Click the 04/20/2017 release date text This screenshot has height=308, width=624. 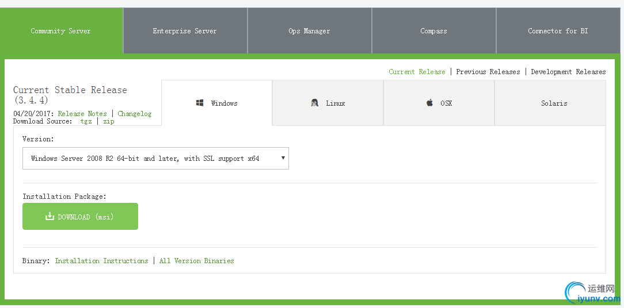point(33,114)
